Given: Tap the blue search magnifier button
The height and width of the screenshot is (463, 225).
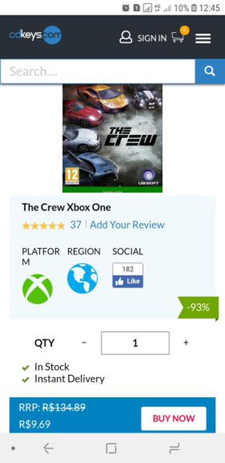Looking at the screenshot, I should (210, 71).
